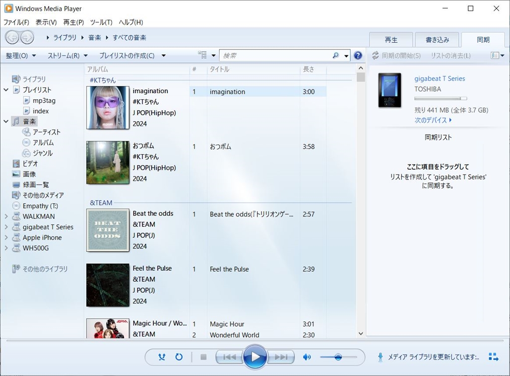Switch to the 書き込み tab
The width and height of the screenshot is (510, 376).
coord(437,40)
